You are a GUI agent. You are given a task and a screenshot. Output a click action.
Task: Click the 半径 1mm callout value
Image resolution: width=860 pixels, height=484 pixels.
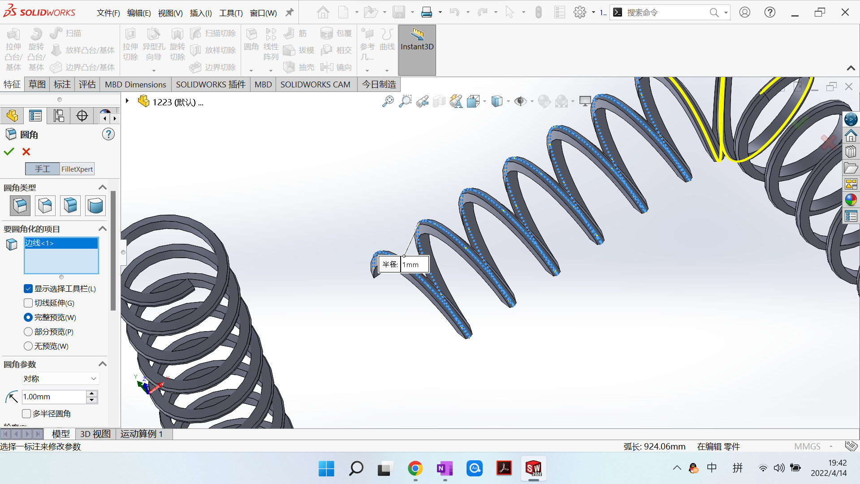[x=415, y=264]
